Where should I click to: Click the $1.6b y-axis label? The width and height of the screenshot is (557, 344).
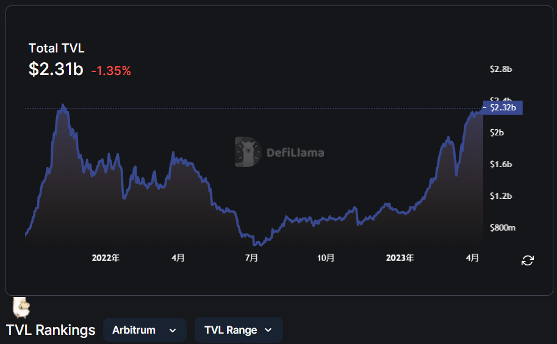point(501,164)
